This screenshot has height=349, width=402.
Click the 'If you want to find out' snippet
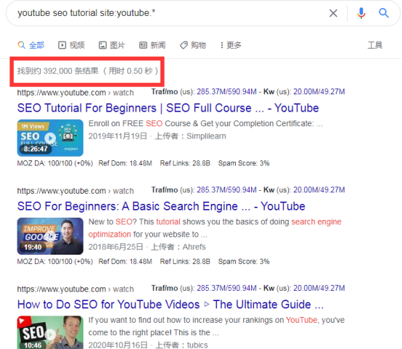[x=216, y=327]
